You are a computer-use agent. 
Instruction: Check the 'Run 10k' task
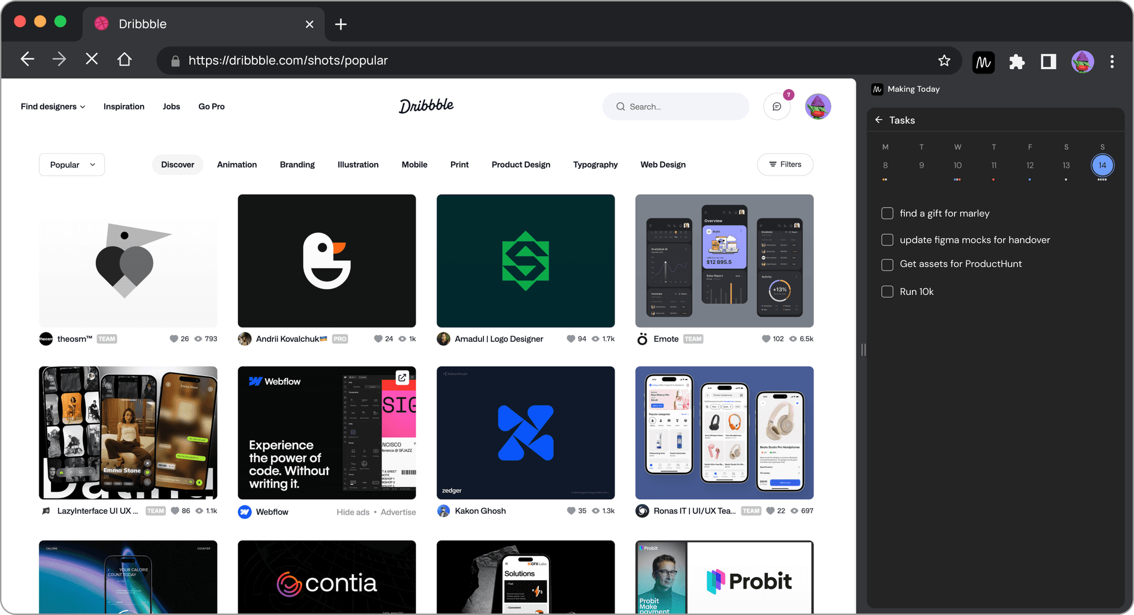click(887, 291)
